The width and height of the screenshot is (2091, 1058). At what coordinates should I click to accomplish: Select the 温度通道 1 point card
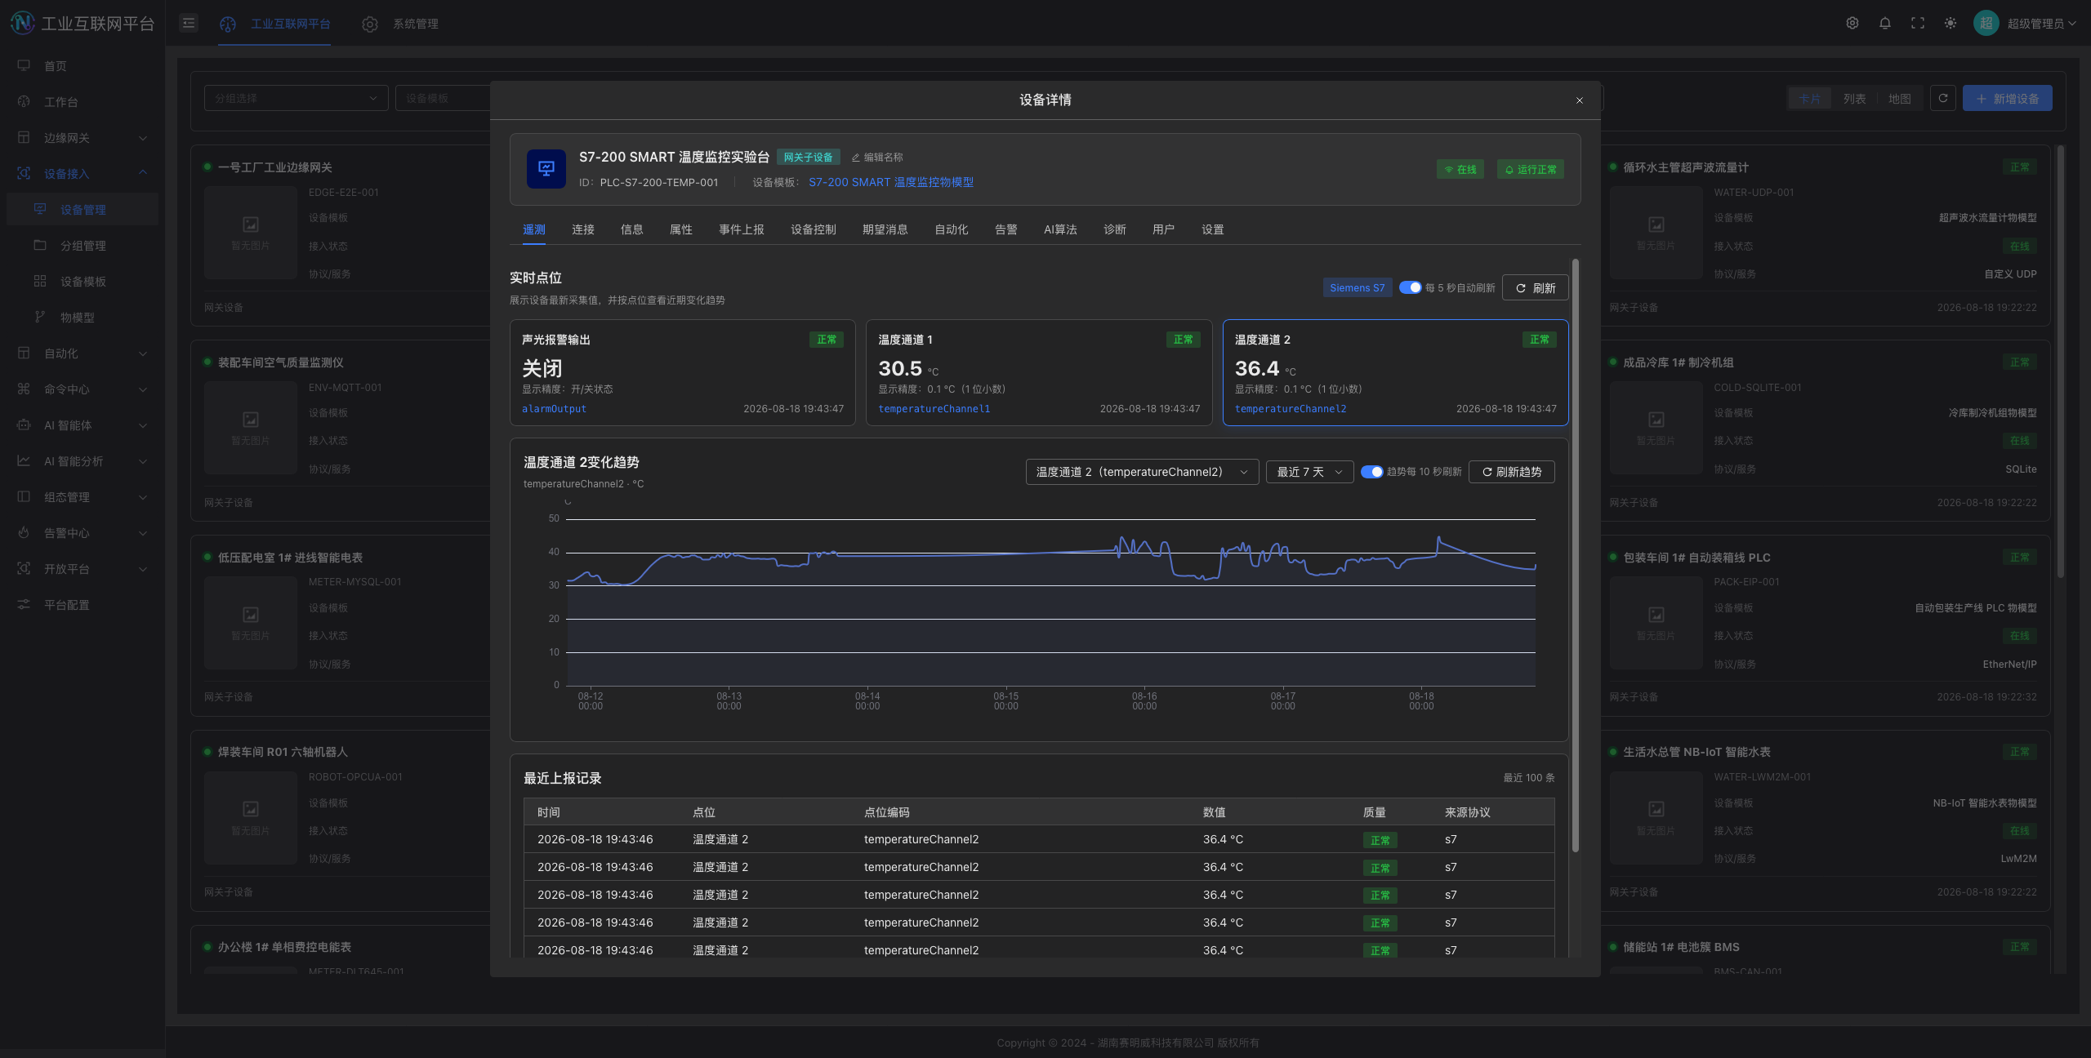(x=1039, y=372)
